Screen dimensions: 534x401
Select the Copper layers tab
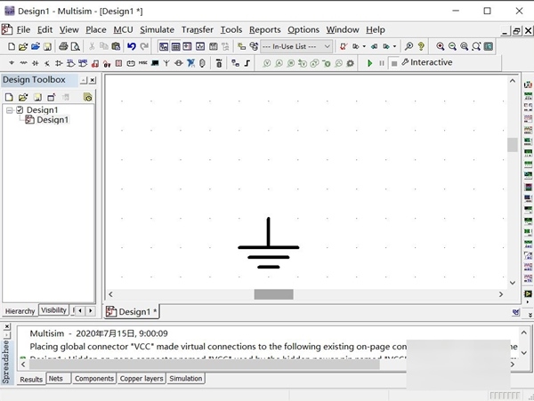pyautogui.click(x=142, y=379)
